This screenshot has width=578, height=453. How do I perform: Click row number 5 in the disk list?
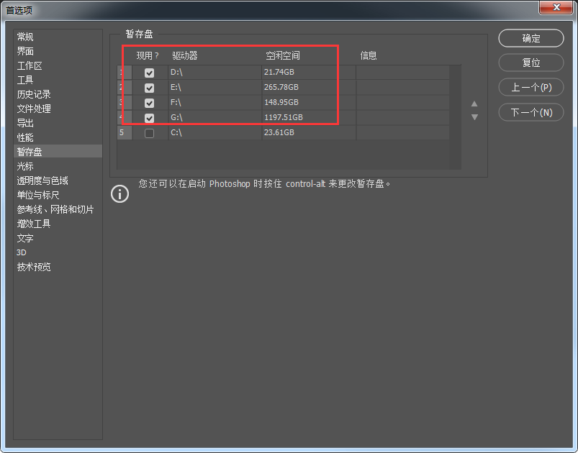[125, 132]
